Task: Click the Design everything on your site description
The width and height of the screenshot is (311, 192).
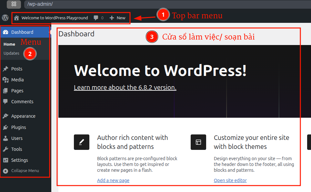Action: (254, 164)
